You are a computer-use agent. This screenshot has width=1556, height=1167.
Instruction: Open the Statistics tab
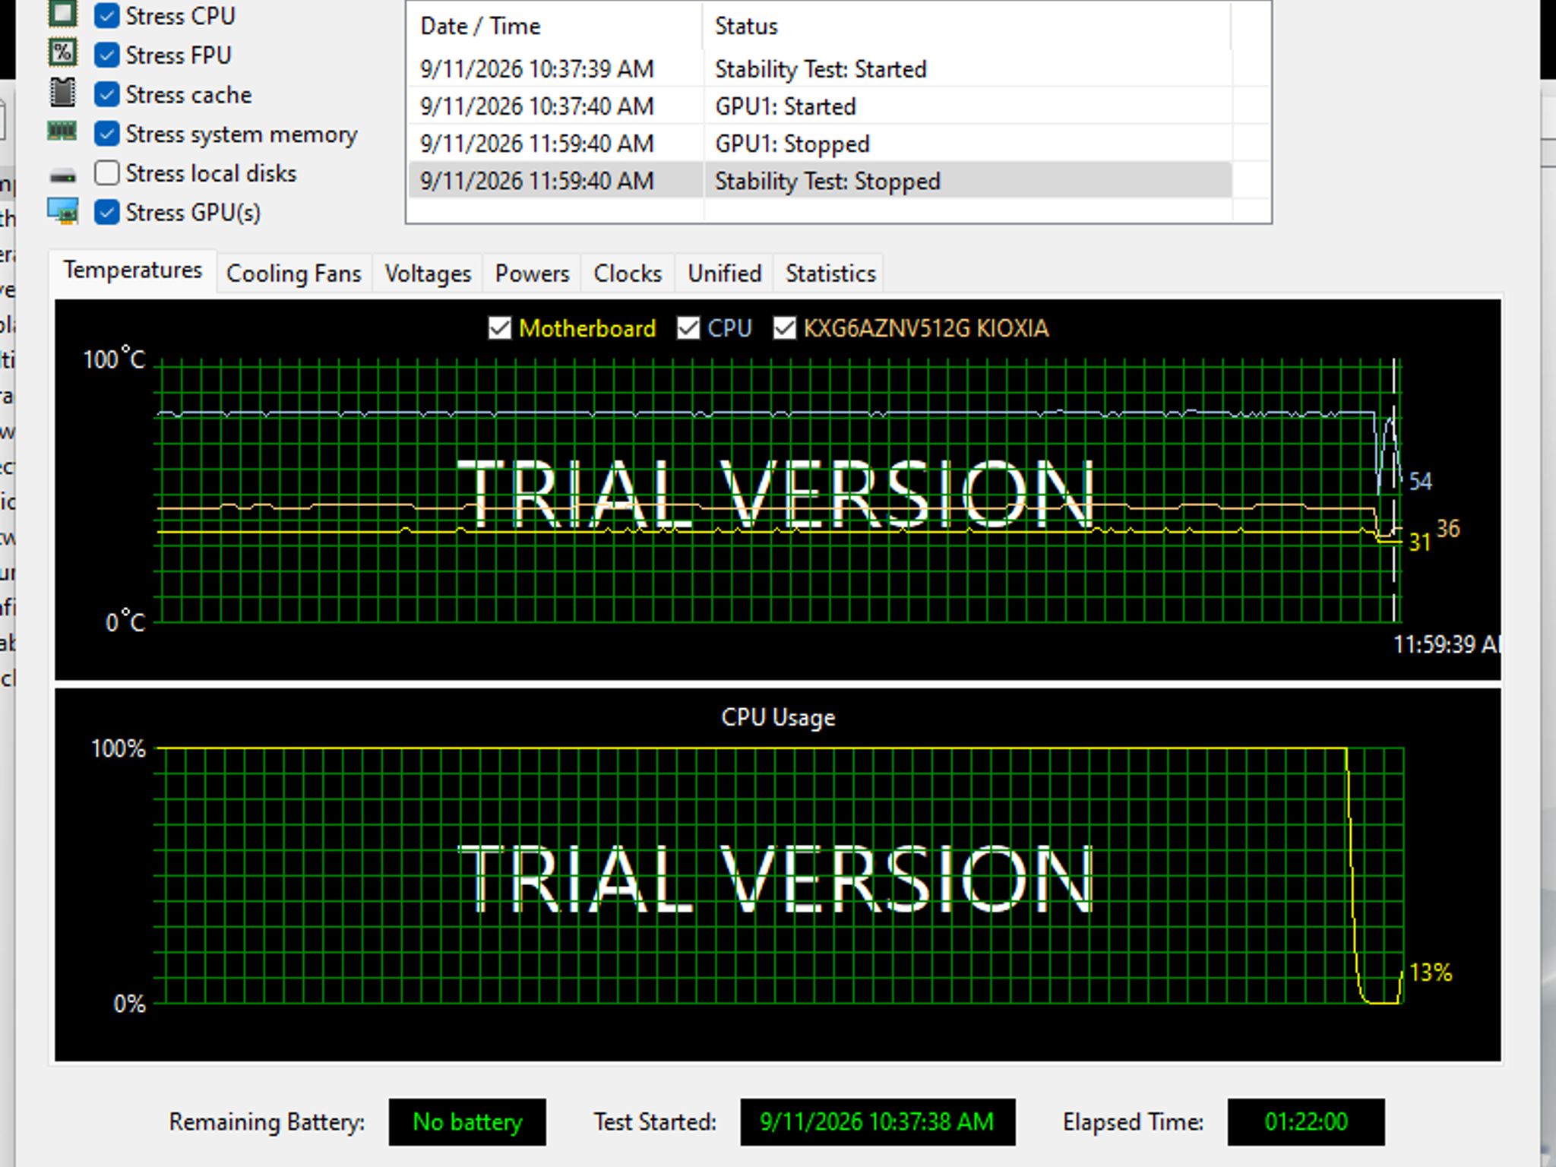click(830, 274)
